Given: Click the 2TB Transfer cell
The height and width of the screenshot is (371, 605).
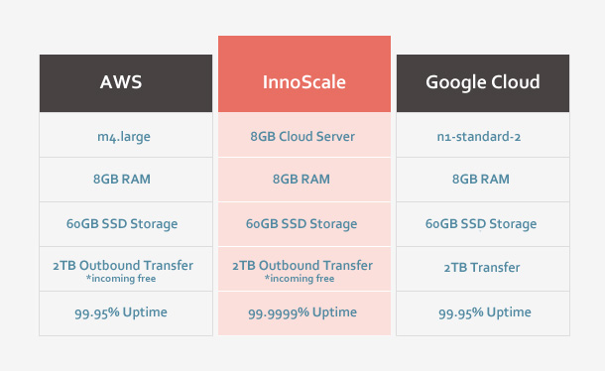Looking at the screenshot, I should (483, 269).
